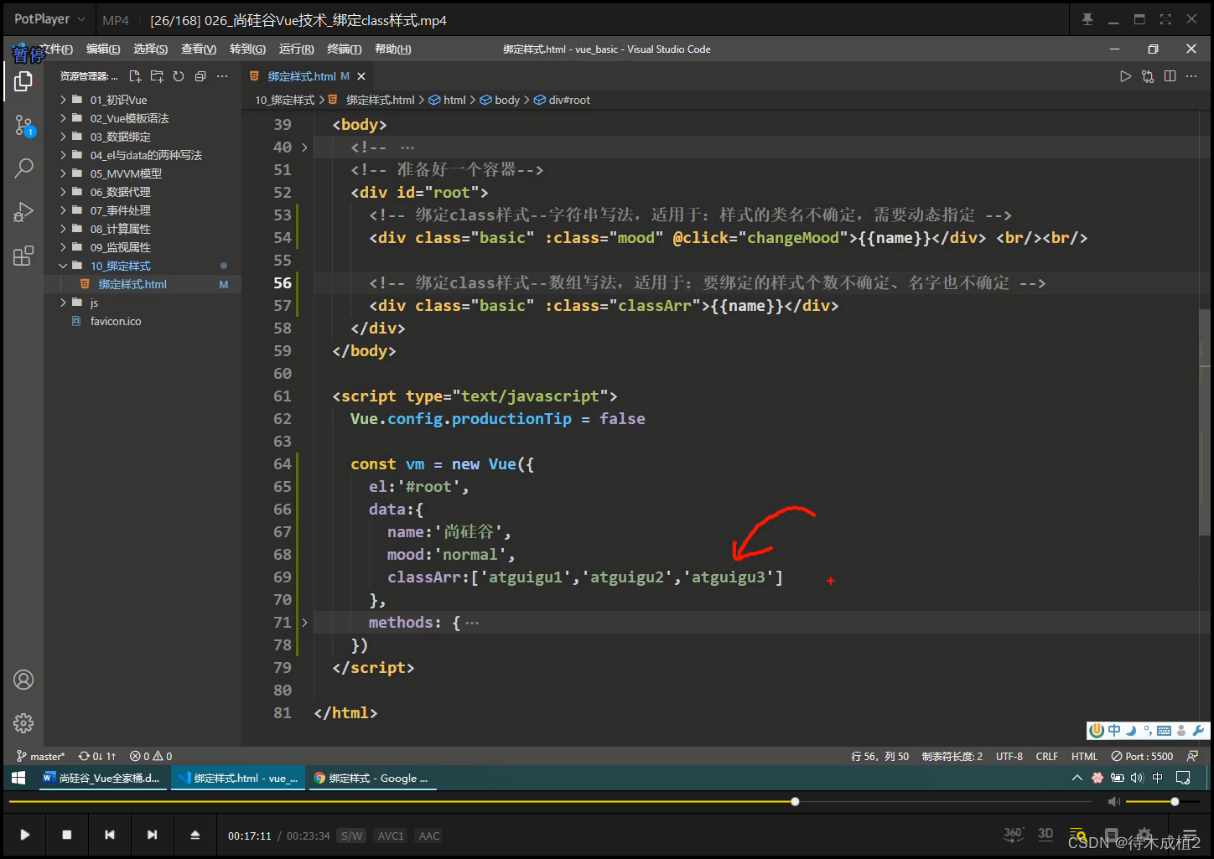The height and width of the screenshot is (859, 1214).
Task: Open the Search view in activity bar
Action: tap(23, 168)
